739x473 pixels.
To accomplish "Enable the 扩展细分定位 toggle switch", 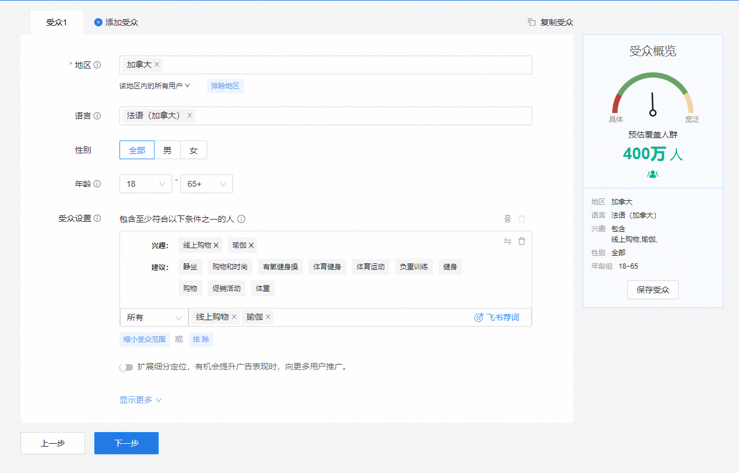I will 126,366.
